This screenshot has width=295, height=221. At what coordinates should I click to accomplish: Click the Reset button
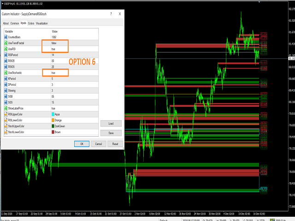pos(115,144)
